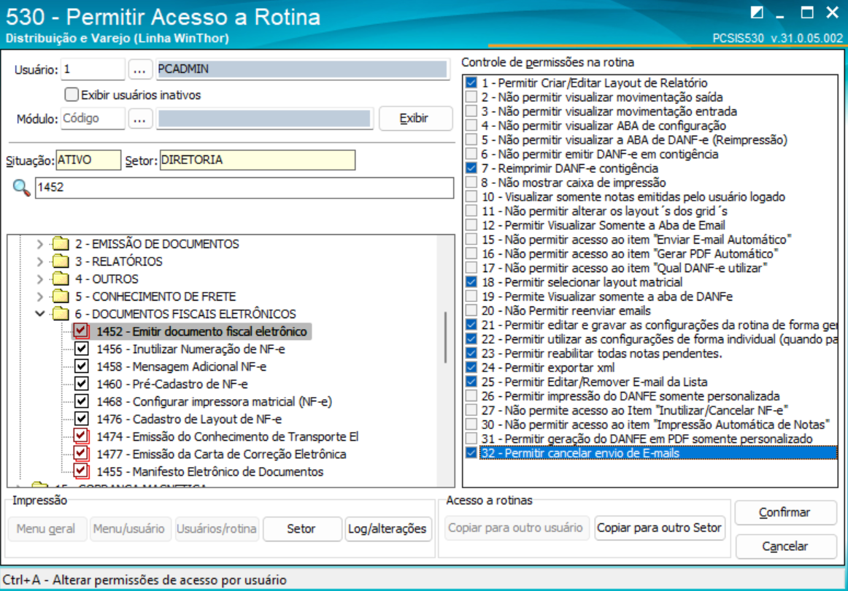The image size is (848, 591).
Task: Uncheck permission 18 Permitir selecionar layout matricial
Action: point(471,282)
